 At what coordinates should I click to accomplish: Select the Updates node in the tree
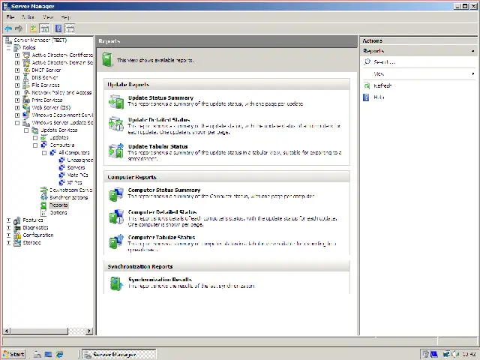[58, 138]
